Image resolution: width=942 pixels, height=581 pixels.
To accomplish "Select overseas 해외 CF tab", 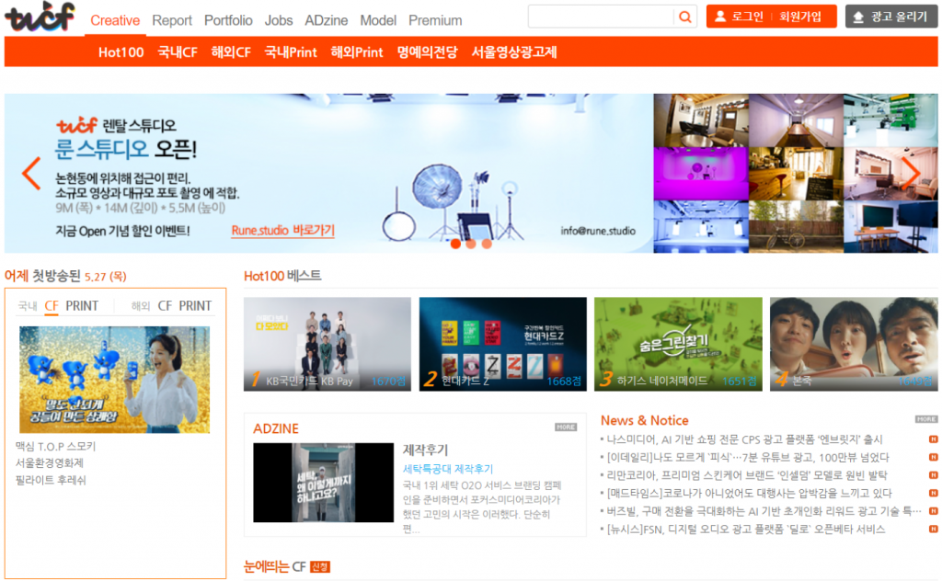I will (x=165, y=305).
